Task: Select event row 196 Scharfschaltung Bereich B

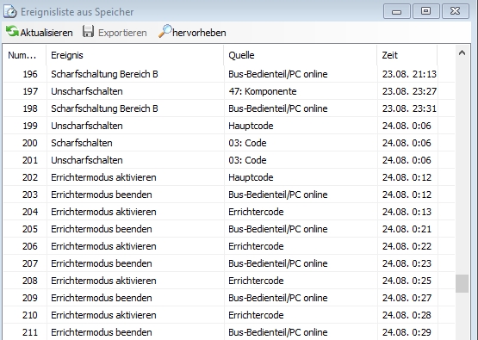Action: coord(229,74)
